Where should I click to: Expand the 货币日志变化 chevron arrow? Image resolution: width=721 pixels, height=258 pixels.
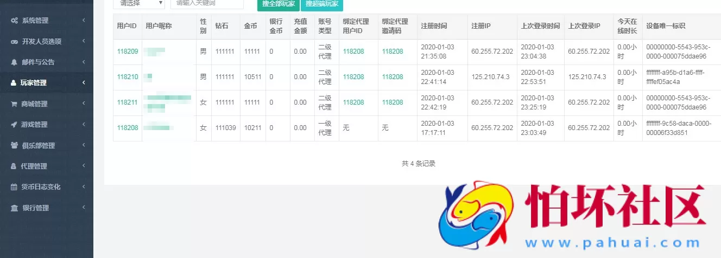click(x=84, y=187)
